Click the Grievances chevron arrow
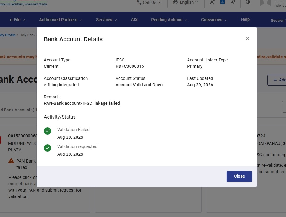The height and width of the screenshot is (217, 286). tap(225, 20)
